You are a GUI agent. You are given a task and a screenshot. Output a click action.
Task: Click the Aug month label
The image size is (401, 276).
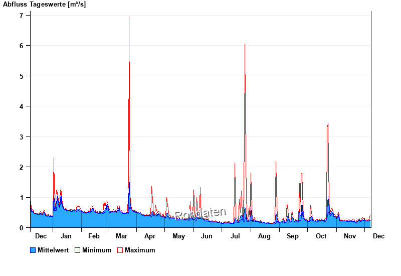264,236
